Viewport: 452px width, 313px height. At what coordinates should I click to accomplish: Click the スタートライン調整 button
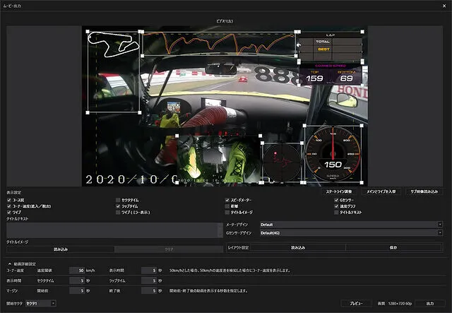(340, 191)
